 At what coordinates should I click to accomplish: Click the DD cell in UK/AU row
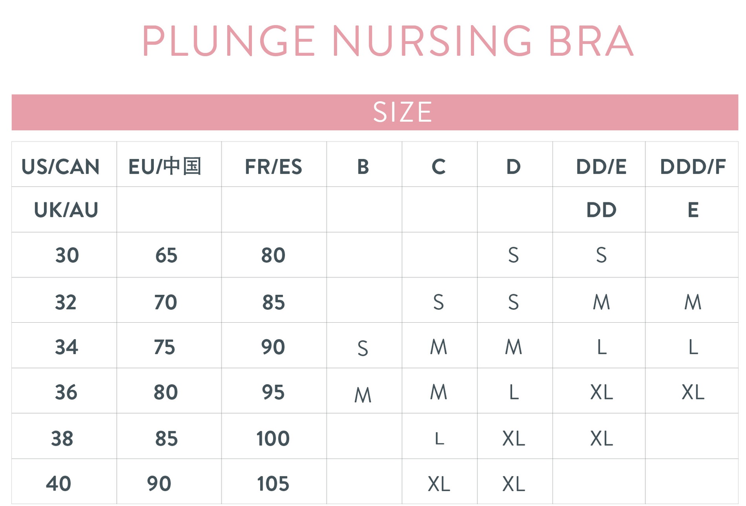tap(601, 210)
